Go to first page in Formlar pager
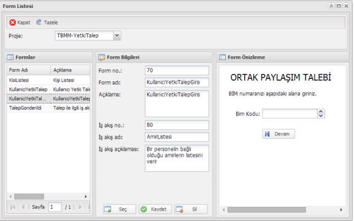The height and width of the screenshot is (221, 354). [x=13, y=207]
